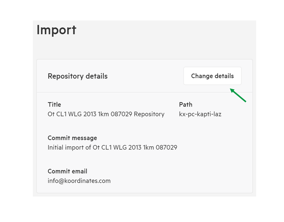Click the Path field label
The image size is (284, 222).
186,104
